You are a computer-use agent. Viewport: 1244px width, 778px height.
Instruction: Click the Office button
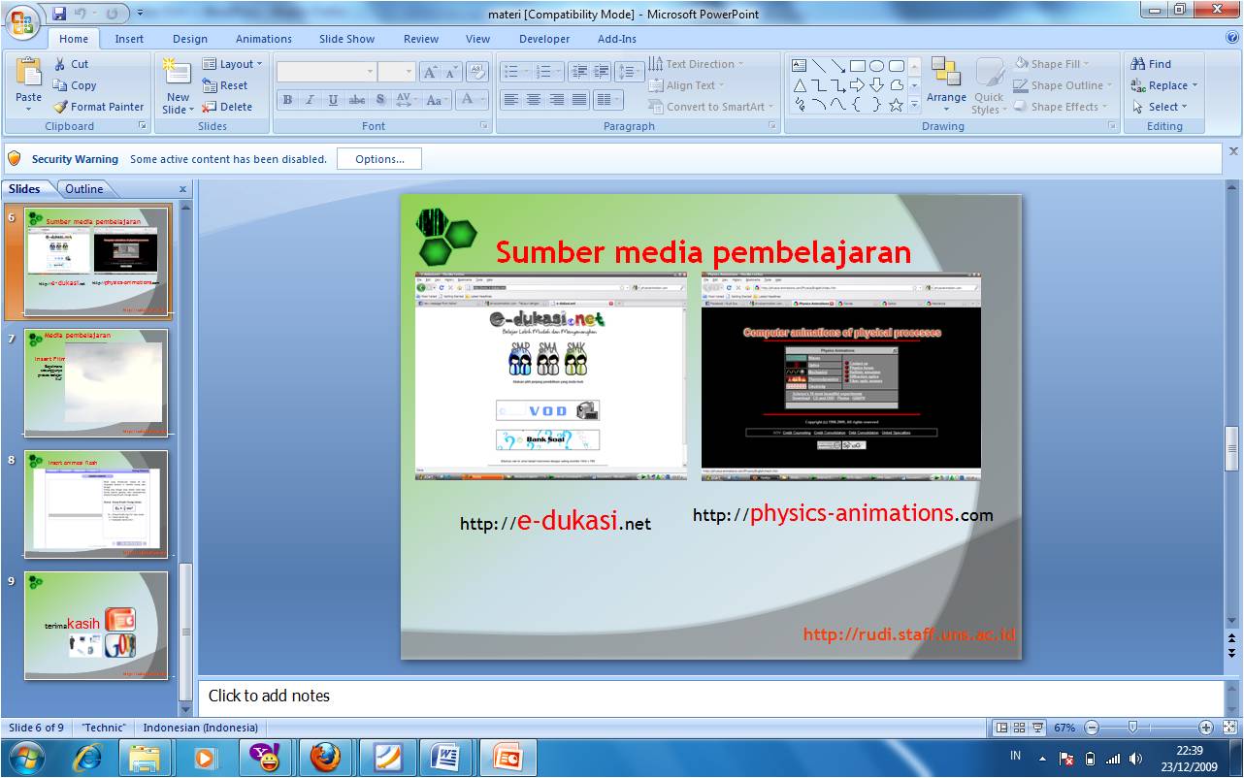point(23,21)
